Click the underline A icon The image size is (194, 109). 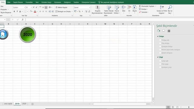(20, 12)
